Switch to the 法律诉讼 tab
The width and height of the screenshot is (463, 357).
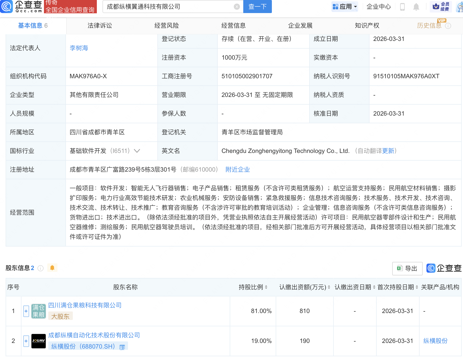tap(99, 25)
